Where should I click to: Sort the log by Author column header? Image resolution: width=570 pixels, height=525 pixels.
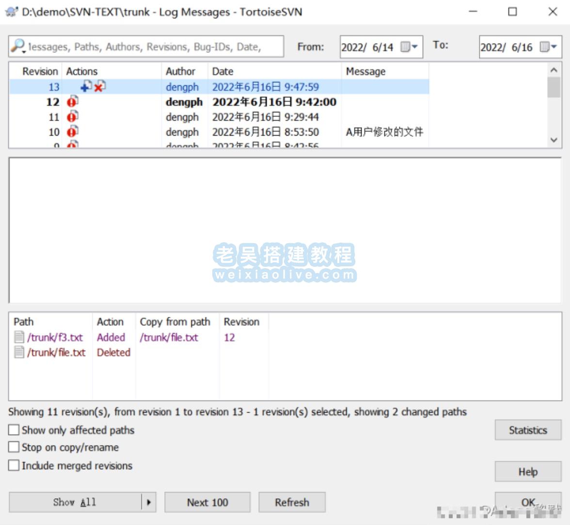coord(180,71)
